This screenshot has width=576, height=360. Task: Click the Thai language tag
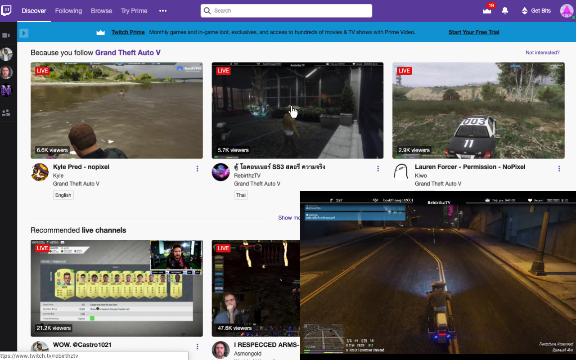pyautogui.click(x=241, y=195)
